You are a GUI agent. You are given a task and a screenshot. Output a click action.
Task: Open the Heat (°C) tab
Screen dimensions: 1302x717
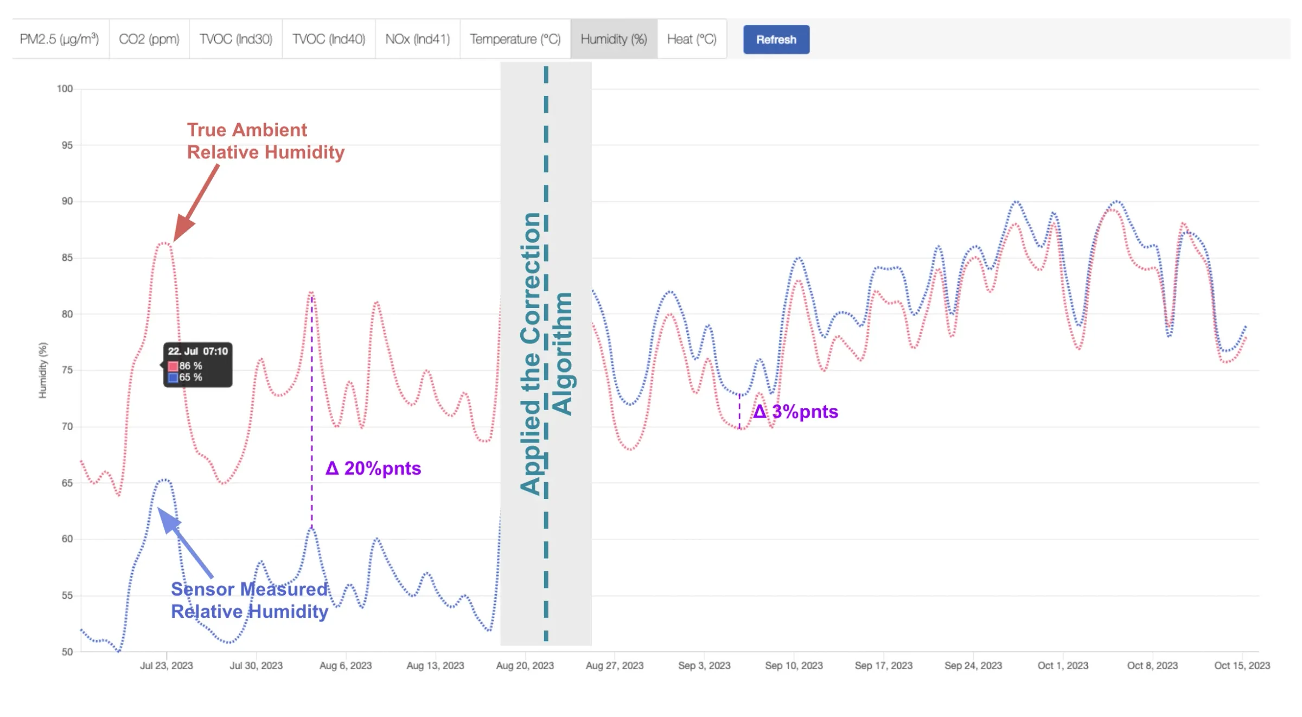tap(692, 39)
